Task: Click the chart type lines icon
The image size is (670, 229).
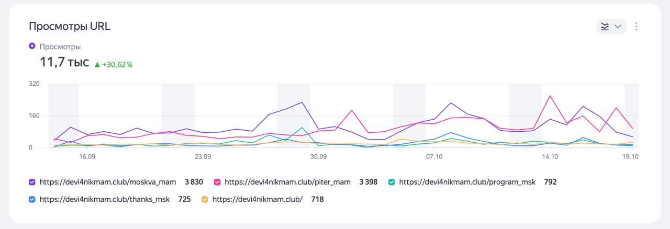Action: tap(605, 26)
